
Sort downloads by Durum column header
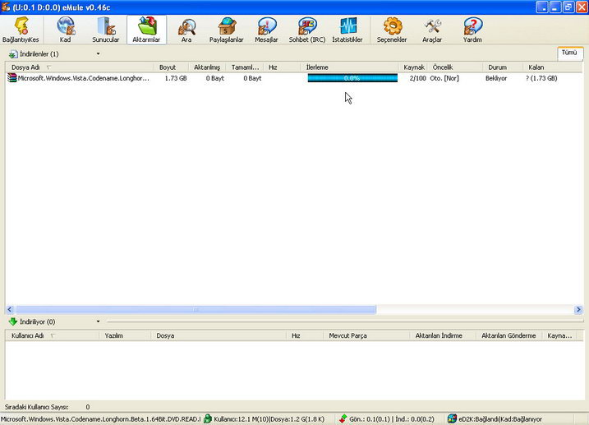tap(503, 67)
